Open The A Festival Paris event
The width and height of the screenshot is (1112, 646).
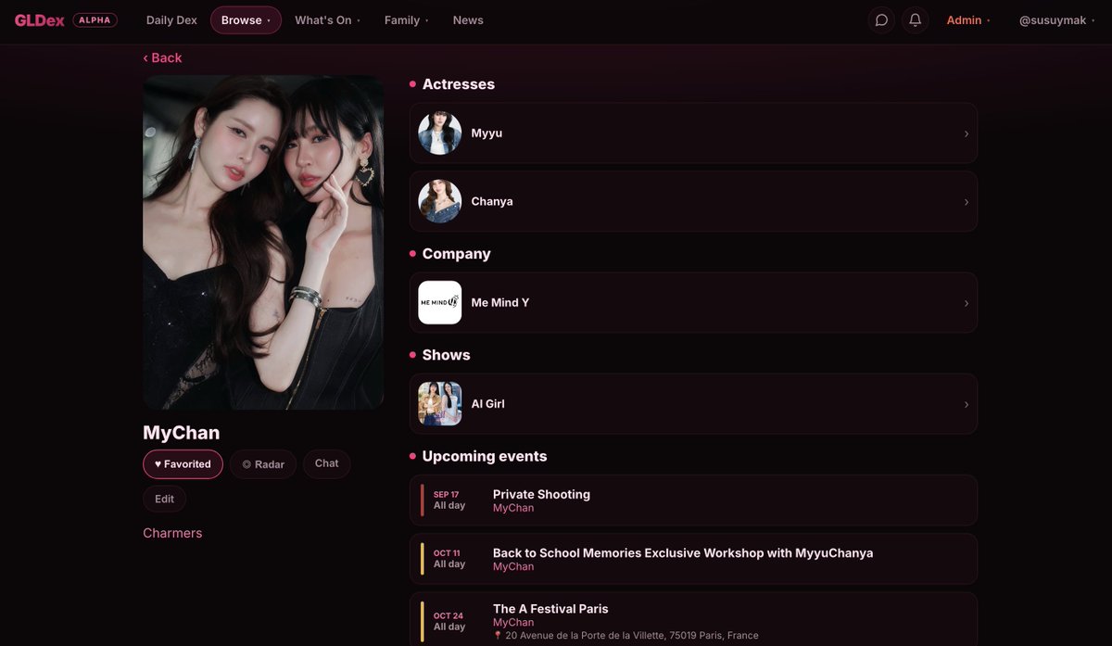(x=693, y=619)
